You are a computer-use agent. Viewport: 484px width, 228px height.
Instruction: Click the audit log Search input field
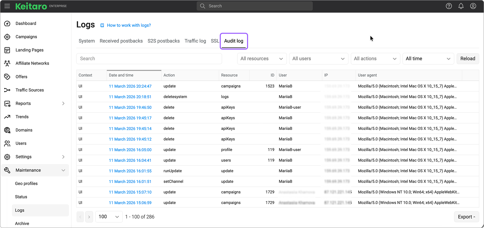[149, 59]
